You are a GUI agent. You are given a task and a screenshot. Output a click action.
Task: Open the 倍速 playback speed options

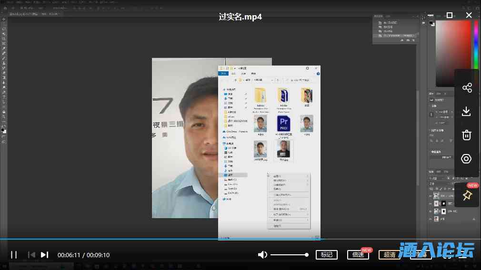coord(358,255)
